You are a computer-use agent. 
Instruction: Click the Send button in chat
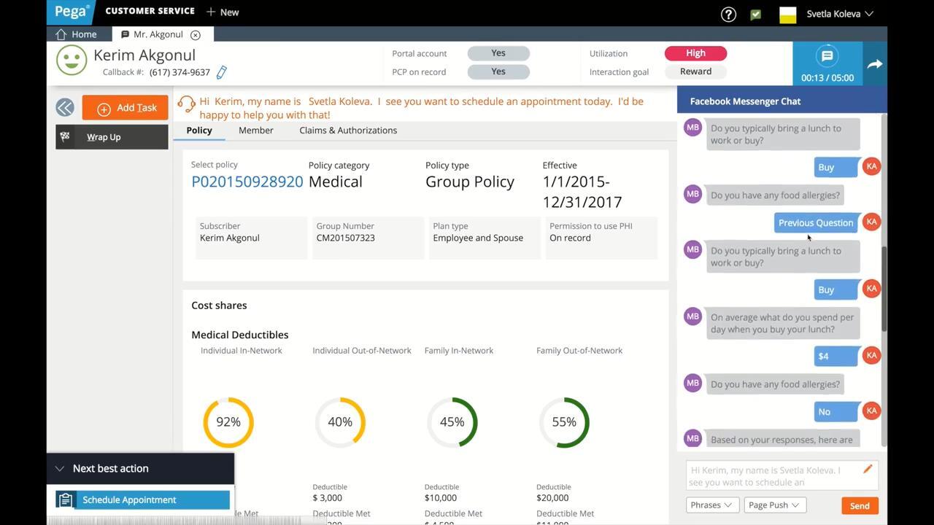(859, 505)
